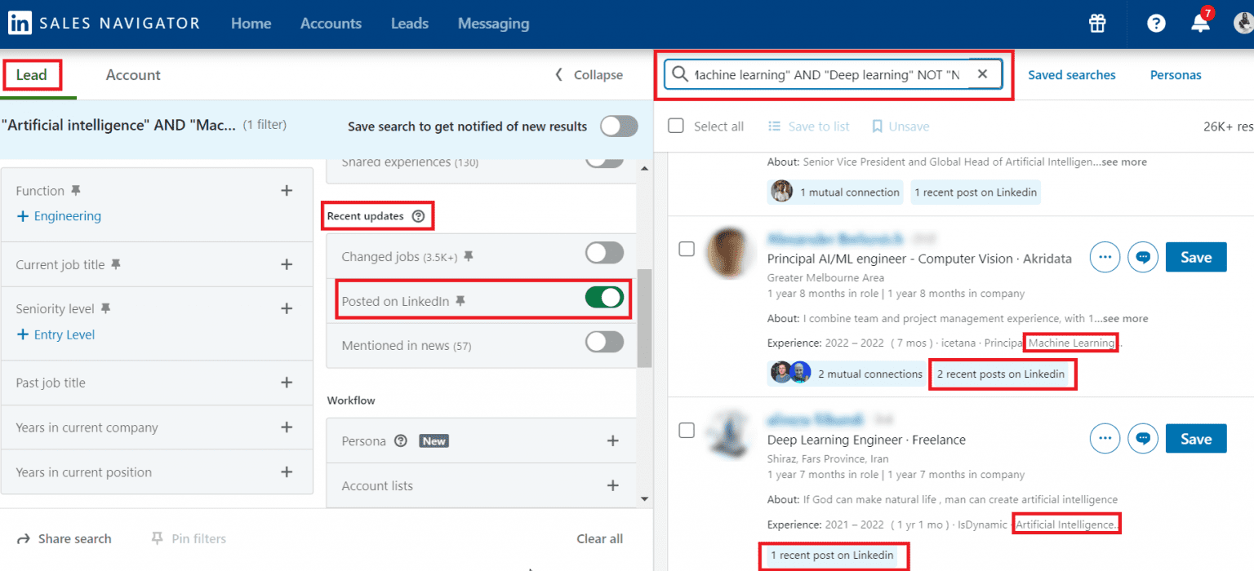
Task: Save the Principal AI/ML engineer lead
Action: click(x=1195, y=256)
